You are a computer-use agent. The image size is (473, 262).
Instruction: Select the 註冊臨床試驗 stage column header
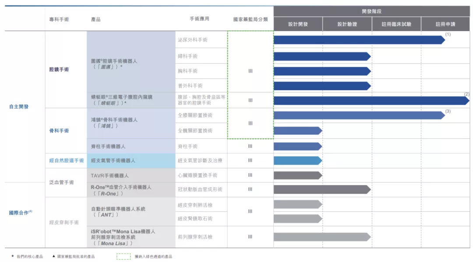tap(396, 24)
